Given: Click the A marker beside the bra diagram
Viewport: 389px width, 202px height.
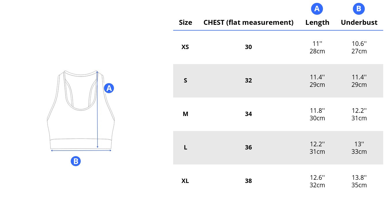Looking at the screenshot, I should tap(109, 88).
